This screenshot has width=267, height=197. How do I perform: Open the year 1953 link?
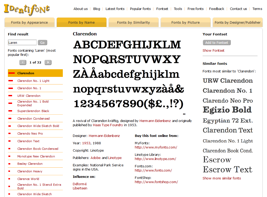[x=86, y=143]
